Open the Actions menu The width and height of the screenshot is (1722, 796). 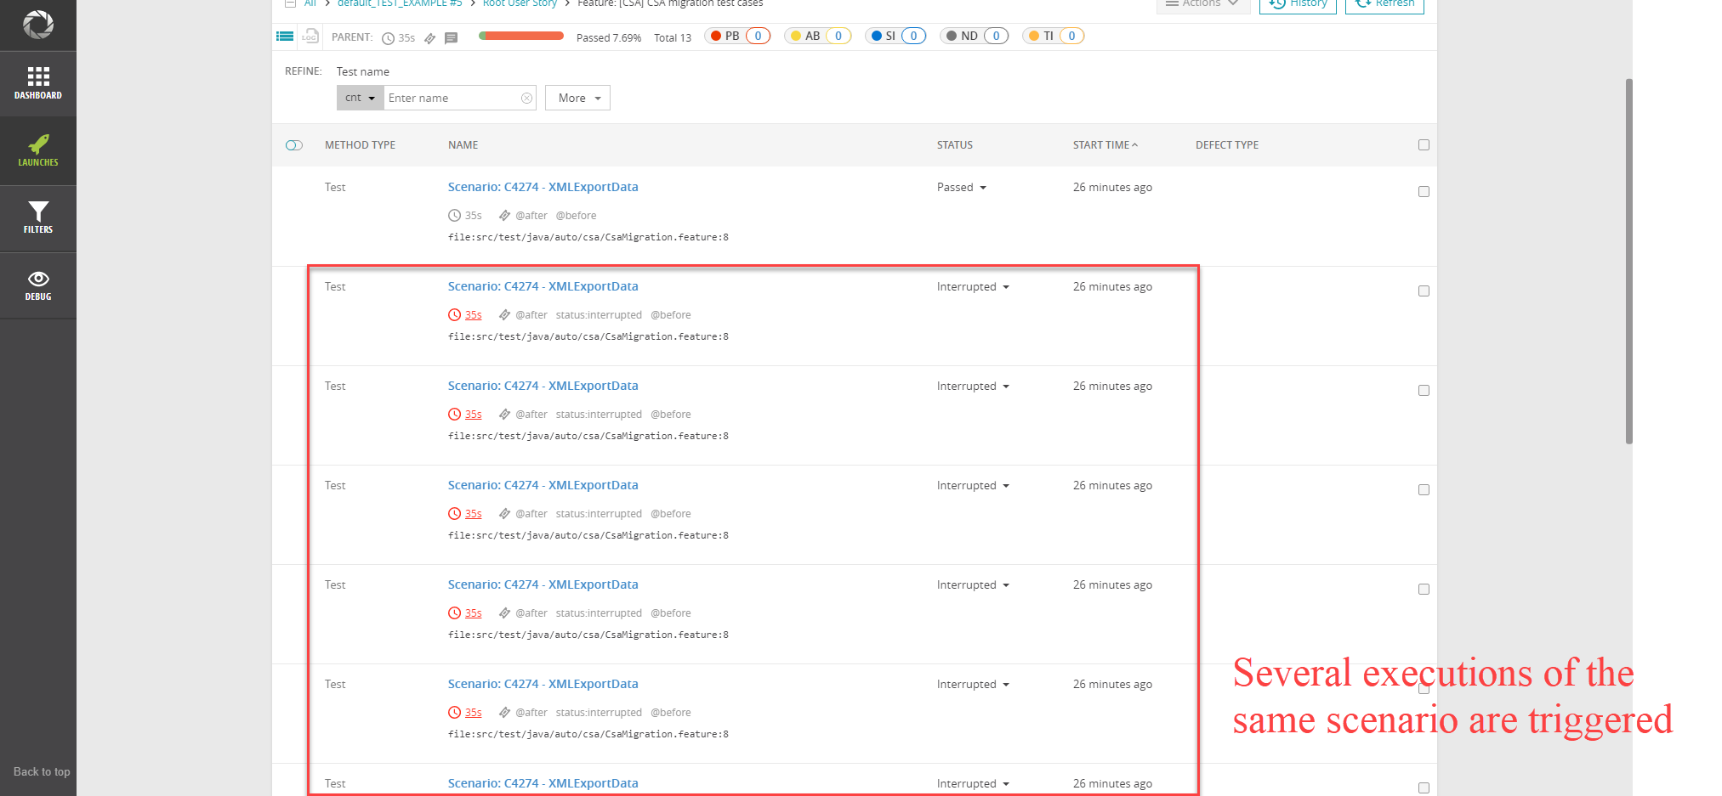[x=1202, y=3]
